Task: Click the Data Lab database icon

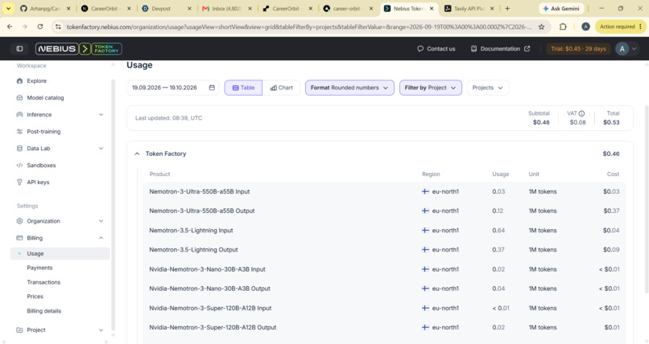Action: pos(19,148)
